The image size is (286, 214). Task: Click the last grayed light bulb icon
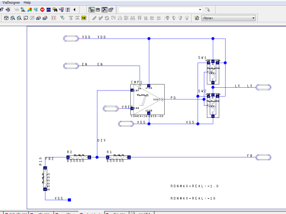click(186, 18)
